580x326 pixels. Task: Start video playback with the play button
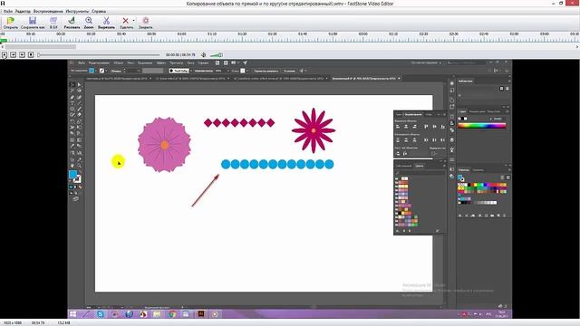click(4, 54)
